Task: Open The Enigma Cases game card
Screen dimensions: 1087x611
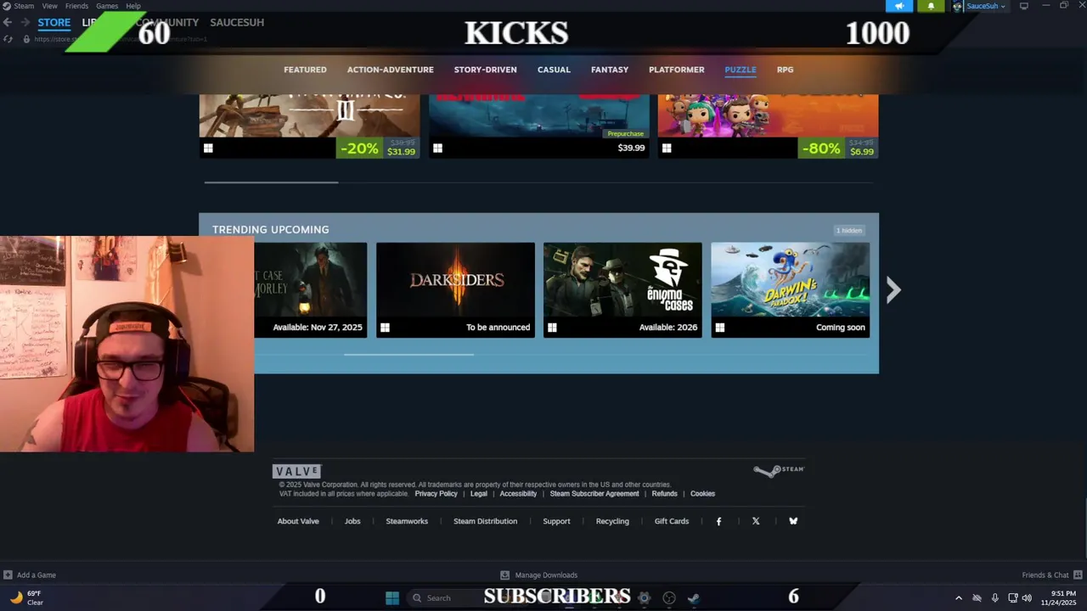Action: click(622, 290)
